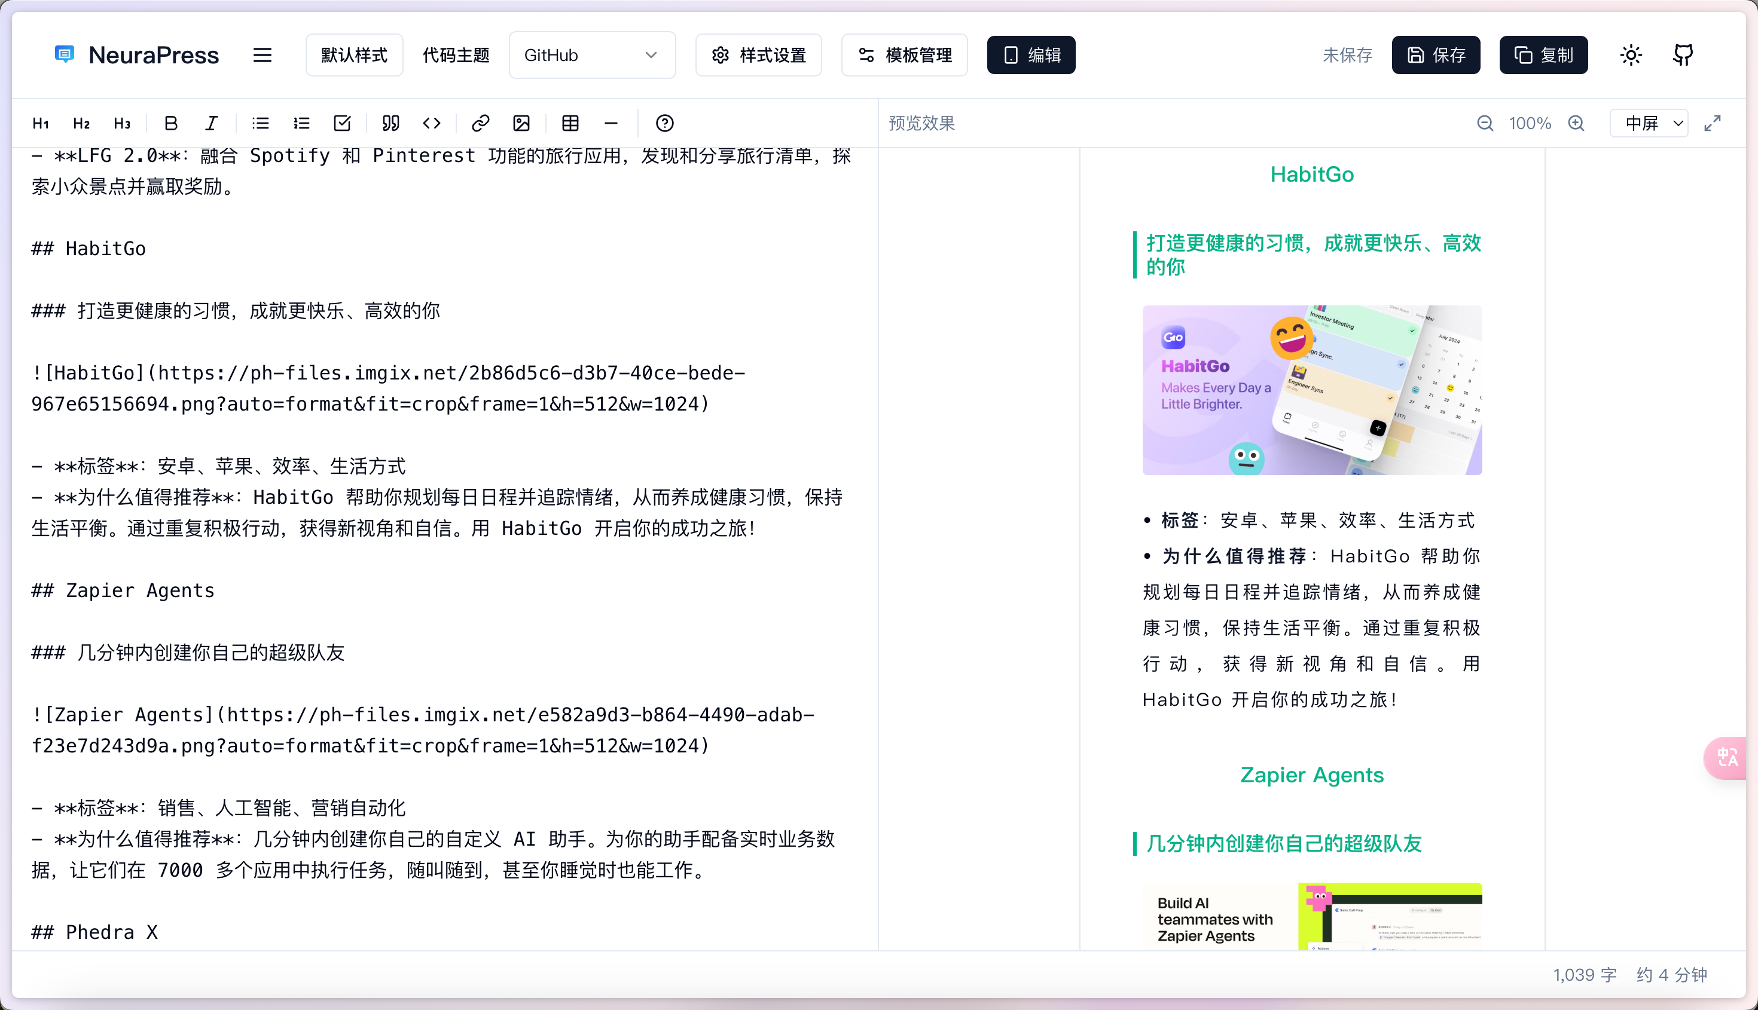This screenshot has height=1010, width=1758.
Task: Click the inline code icon
Action: tap(432, 124)
